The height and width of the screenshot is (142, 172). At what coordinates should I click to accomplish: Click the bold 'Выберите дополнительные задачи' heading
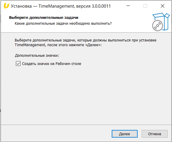click(44, 18)
